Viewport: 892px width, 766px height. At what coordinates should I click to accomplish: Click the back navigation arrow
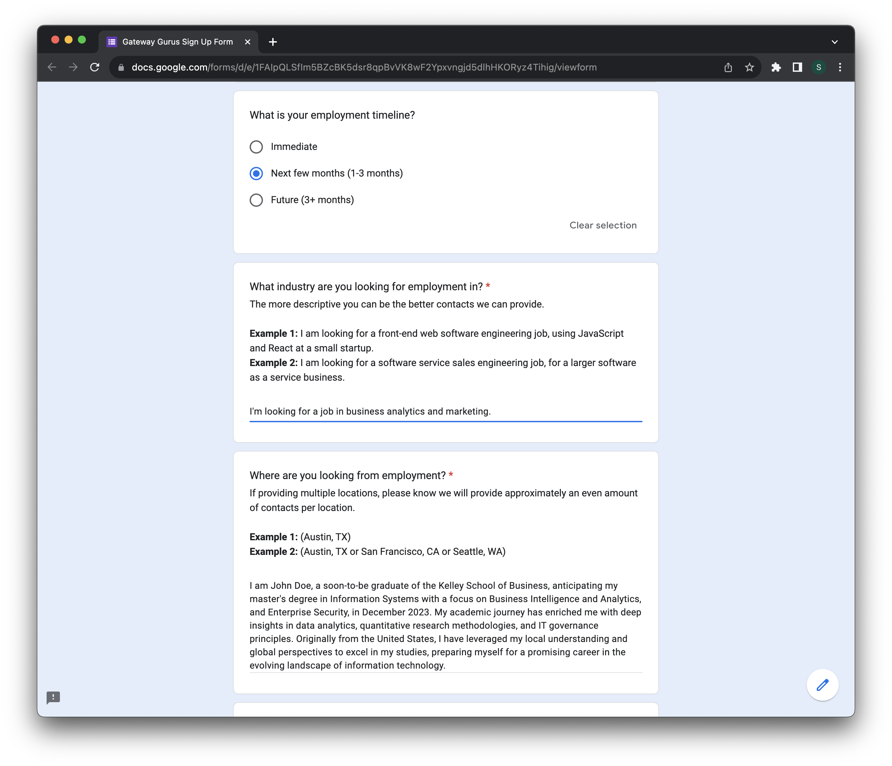(x=52, y=67)
